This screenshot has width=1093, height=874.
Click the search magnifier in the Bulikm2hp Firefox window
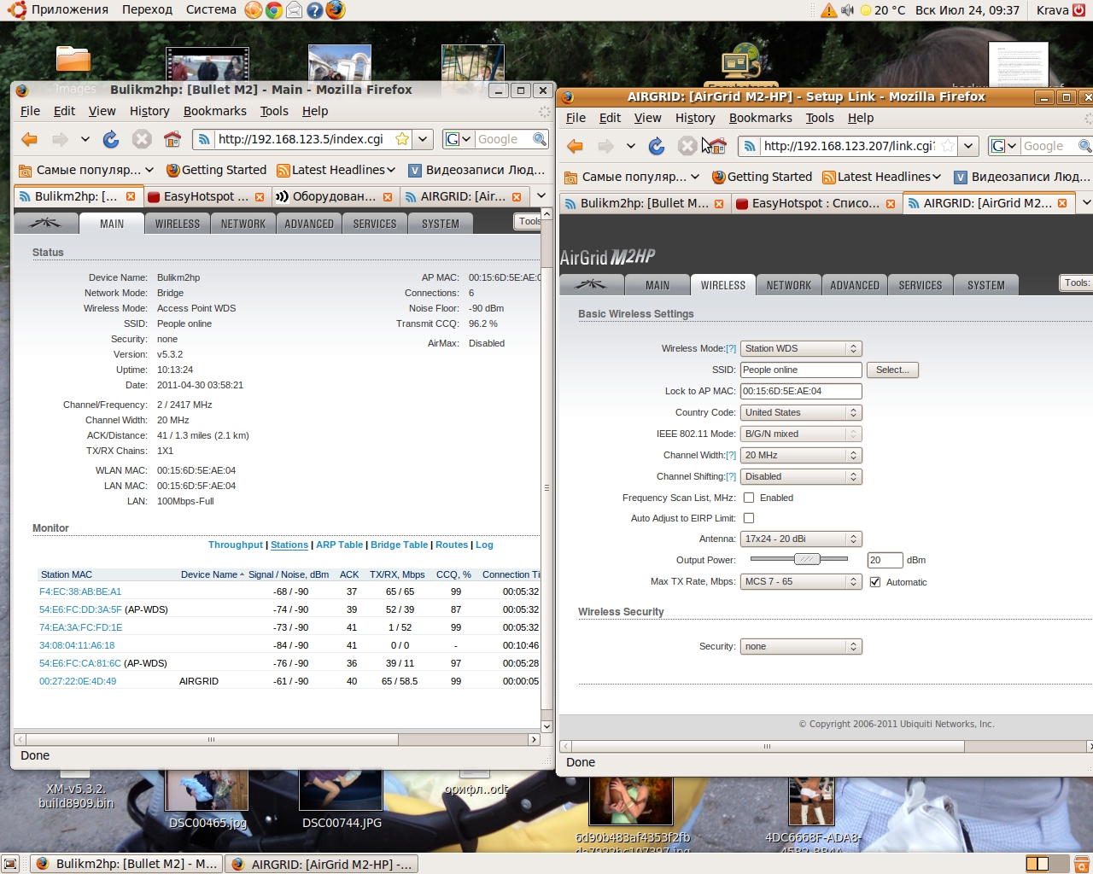tap(540, 139)
